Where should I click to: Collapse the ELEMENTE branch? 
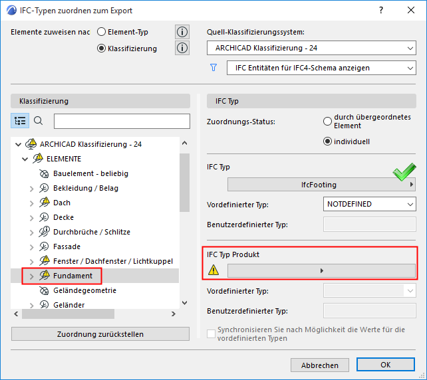[25, 159]
